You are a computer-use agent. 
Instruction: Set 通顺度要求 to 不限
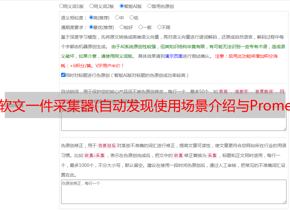159,27
